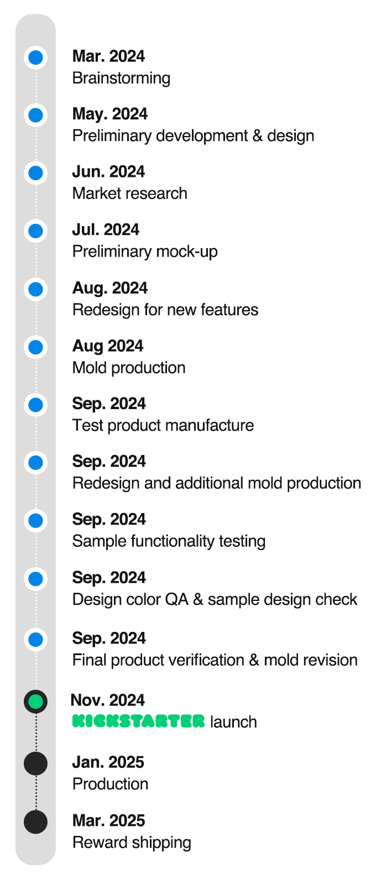Click the Kickstarter logo
This screenshot has width=376, height=879.
click(138, 721)
